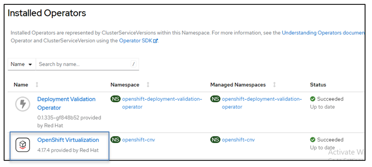372x167 pixels.
Task: Click the NS badge next to openshift-cnv namespace
Action: point(116,140)
